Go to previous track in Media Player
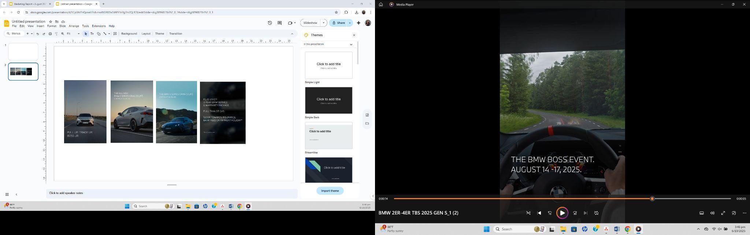The height and width of the screenshot is (235, 750). (539, 213)
